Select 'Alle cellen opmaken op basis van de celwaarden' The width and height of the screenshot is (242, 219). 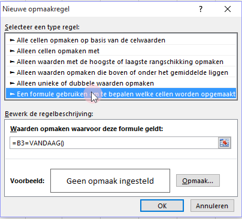pyautogui.click(x=121, y=40)
